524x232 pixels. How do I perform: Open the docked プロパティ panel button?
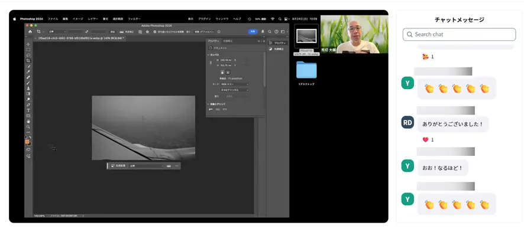click(277, 43)
